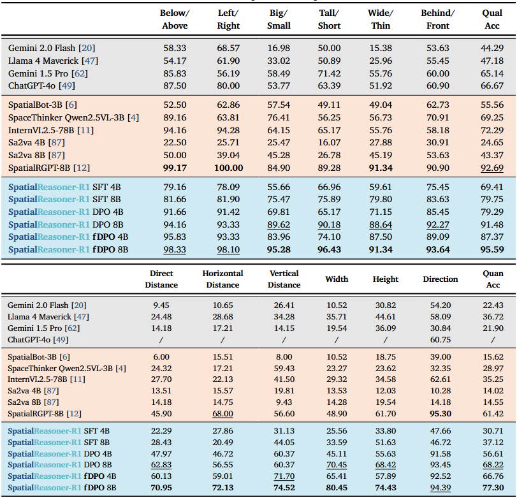The width and height of the screenshot is (517, 498).
Task: Select the value "58.33" for Gemini 2.0 Flash
Action: click(x=175, y=48)
